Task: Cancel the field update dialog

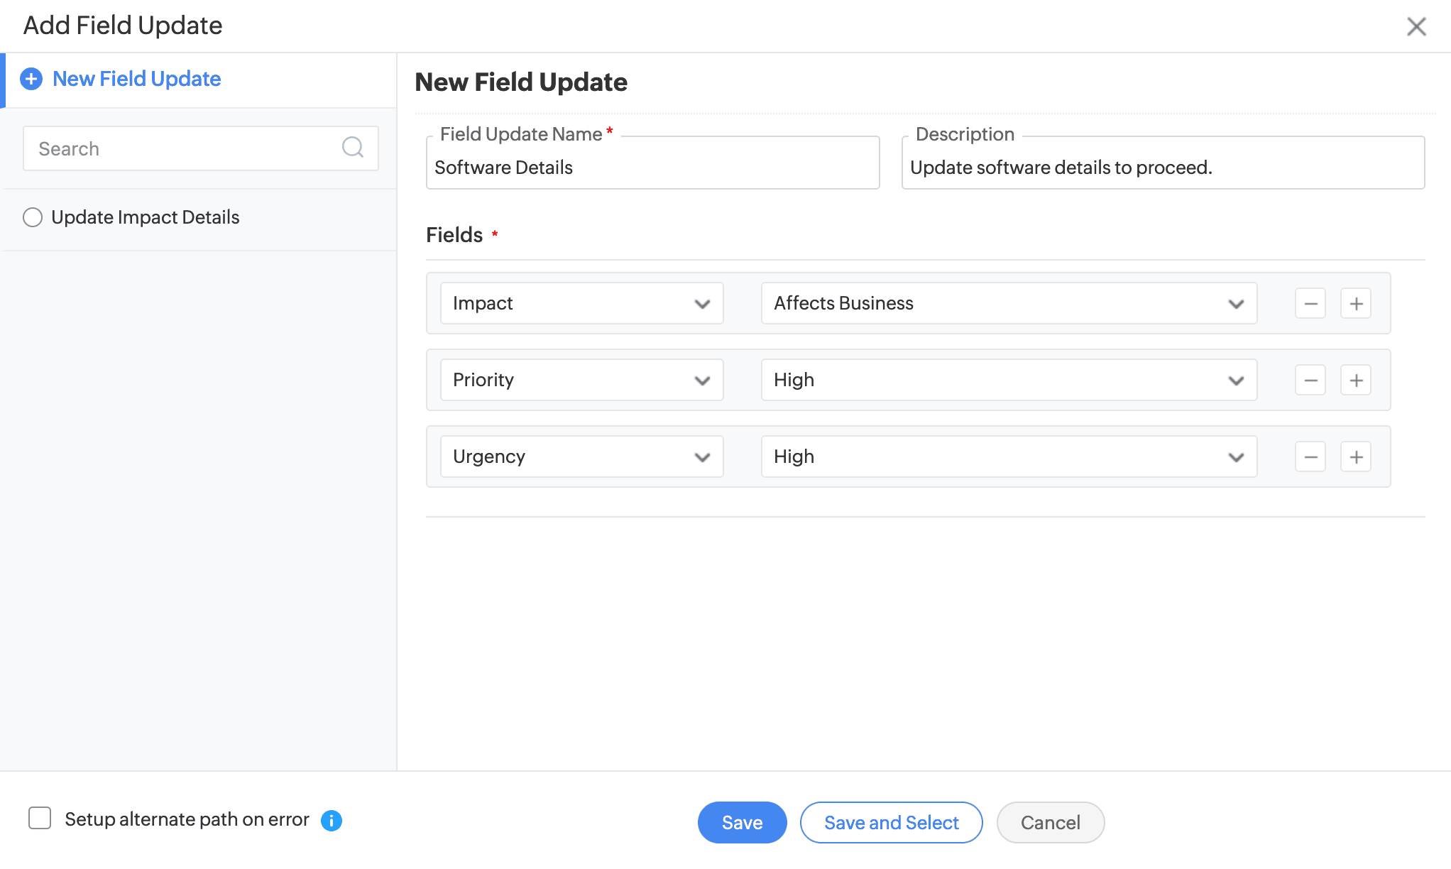Action: tap(1050, 823)
